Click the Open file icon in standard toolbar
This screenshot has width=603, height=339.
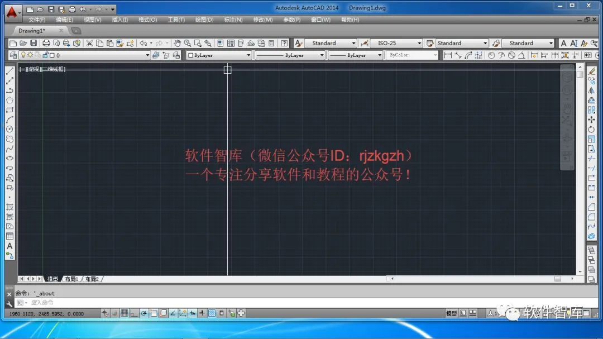[x=23, y=43]
